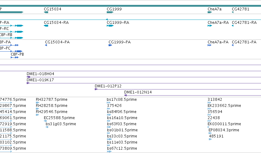Image resolution: width=261 pixels, height=153 pixels.
Task: Select the DME1-012P12 clone start marker
Action: tap(96, 89)
